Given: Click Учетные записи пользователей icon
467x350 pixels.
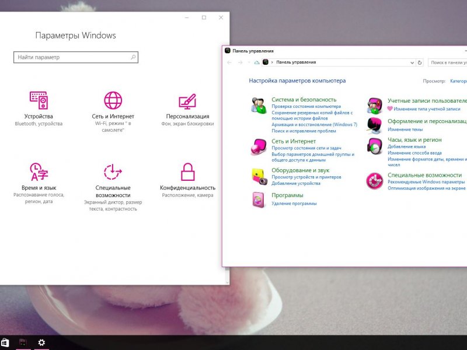Looking at the screenshot, I should [x=375, y=106].
